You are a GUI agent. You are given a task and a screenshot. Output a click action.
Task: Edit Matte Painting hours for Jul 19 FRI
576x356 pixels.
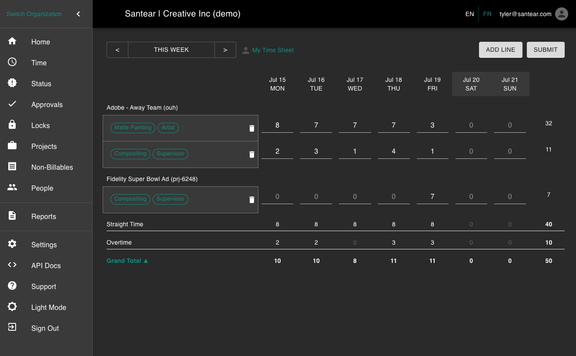point(432,125)
